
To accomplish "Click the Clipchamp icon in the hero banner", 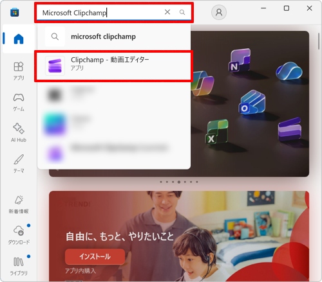I will 290,129.
